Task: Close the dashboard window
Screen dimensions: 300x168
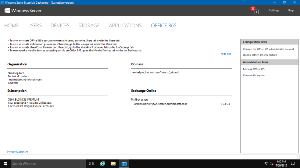Action: (x=294, y=2)
